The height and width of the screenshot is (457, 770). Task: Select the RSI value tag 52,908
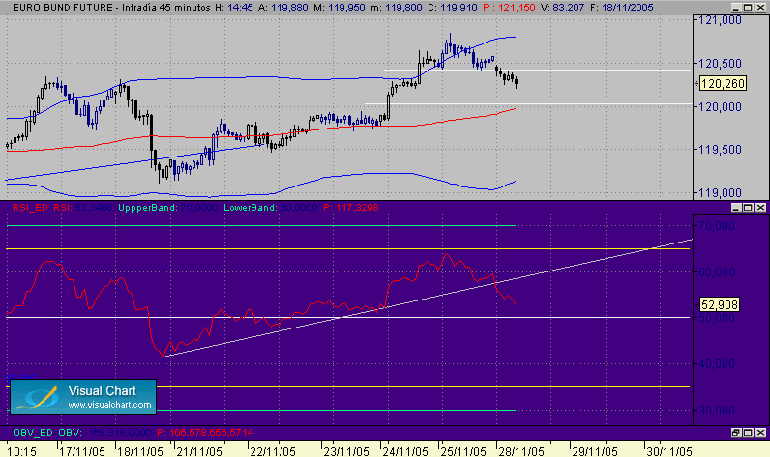coord(720,305)
